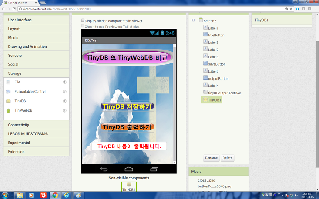Open Google Chrome from taskbar
The width and height of the screenshot is (319, 199).
(x=55, y=196)
